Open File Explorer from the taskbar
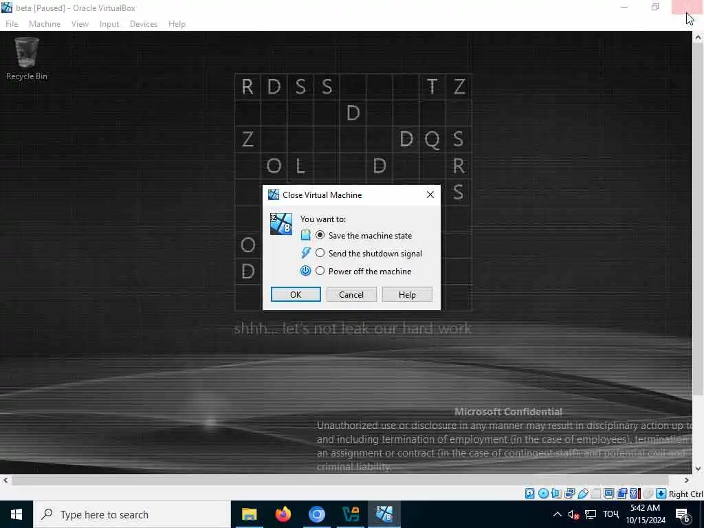The width and height of the screenshot is (704, 528). tap(249, 514)
